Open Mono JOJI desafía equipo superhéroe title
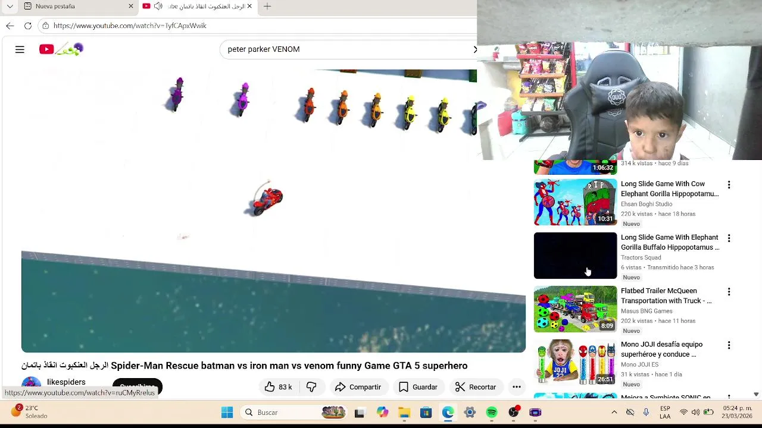The width and height of the screenshot is (762, 428). [x=661, y=350]
